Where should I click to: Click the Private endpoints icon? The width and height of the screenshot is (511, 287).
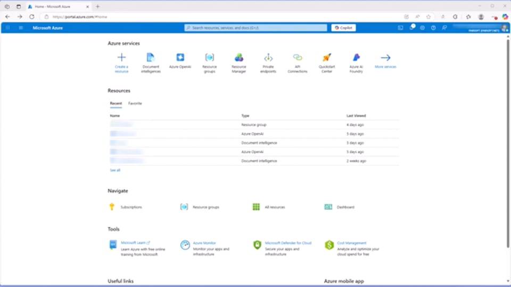coord(268,57)
